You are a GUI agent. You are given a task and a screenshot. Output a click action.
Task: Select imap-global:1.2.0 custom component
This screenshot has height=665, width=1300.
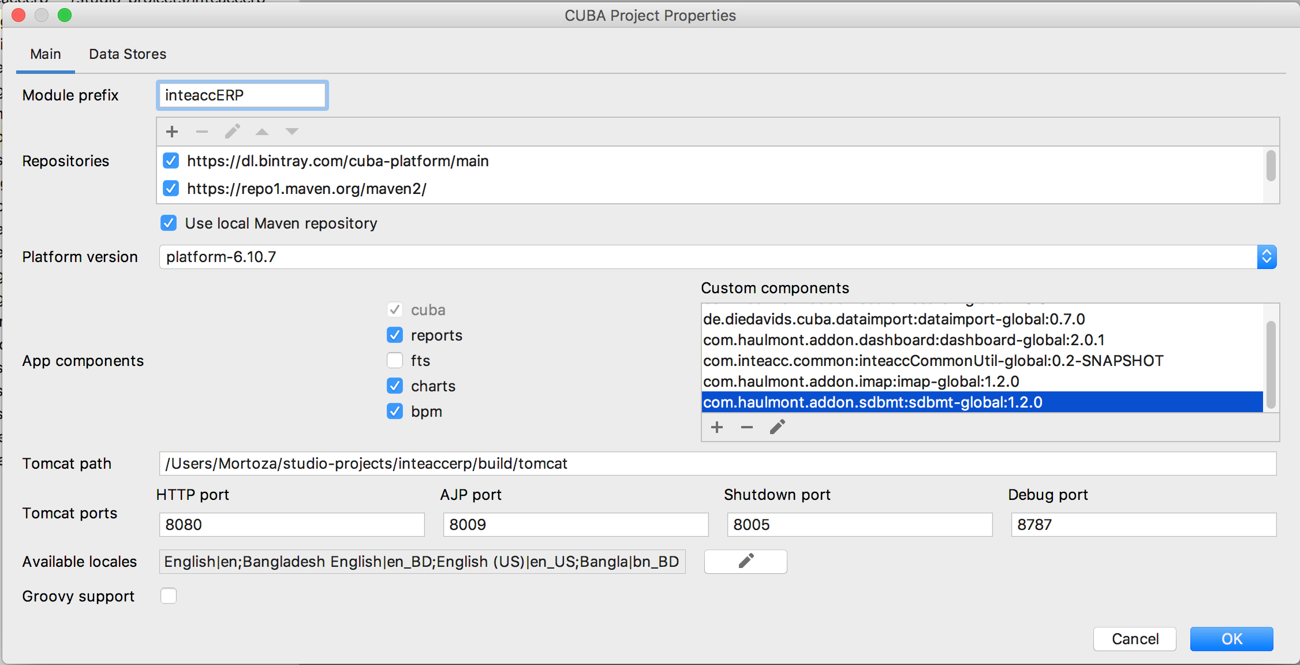click(983, 382)
